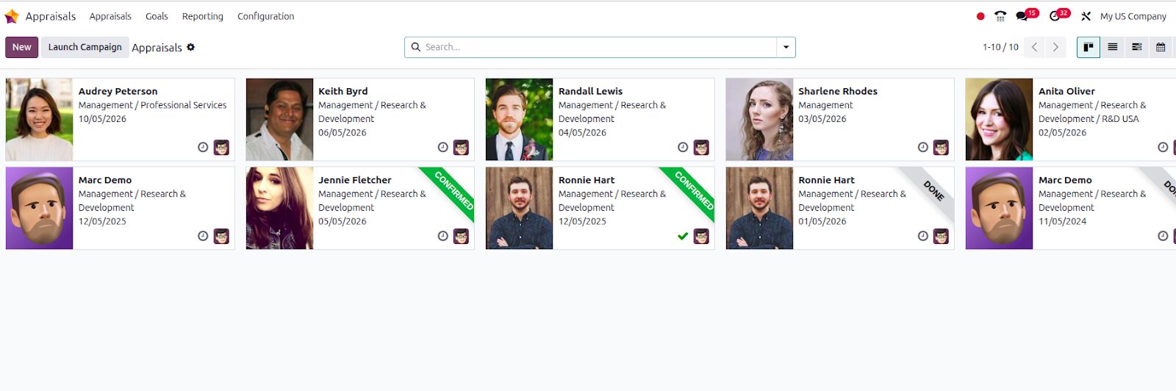Switch to Calendar view

(x=1161, y=47)
